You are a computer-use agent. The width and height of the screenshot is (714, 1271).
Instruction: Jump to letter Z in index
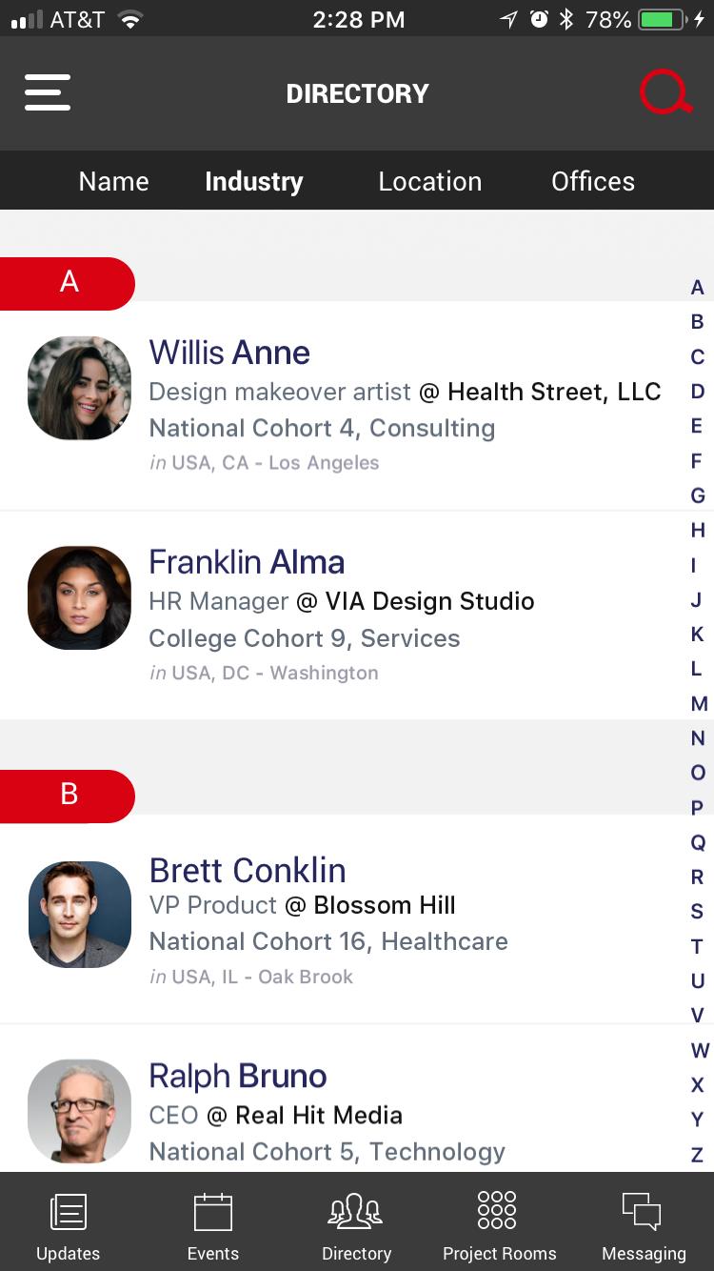click(698, 1155)
